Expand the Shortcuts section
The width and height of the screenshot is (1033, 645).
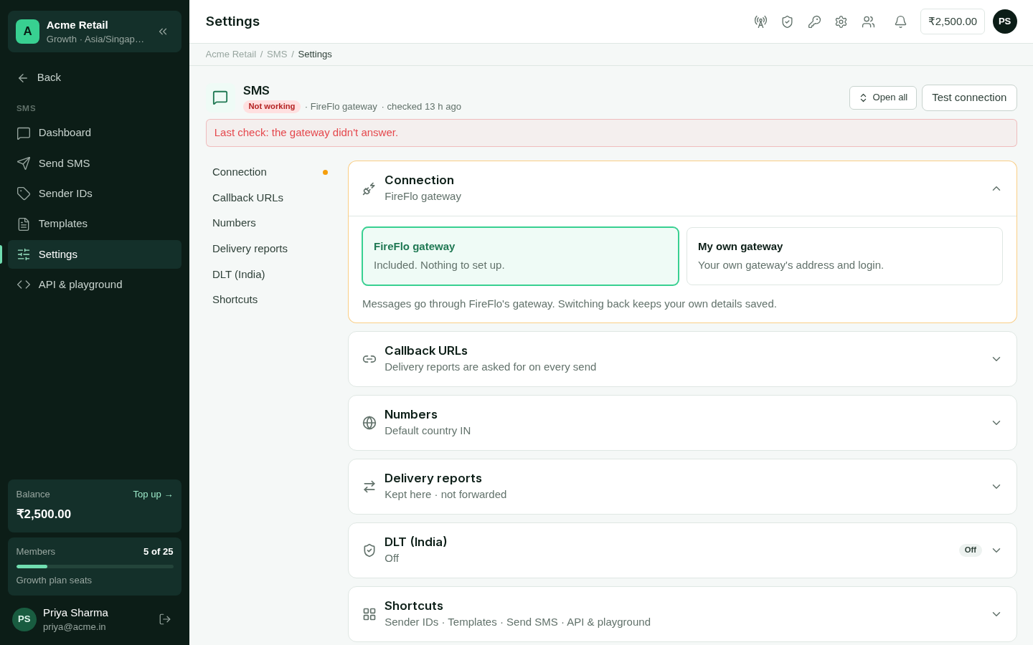[x=996, y=614]
